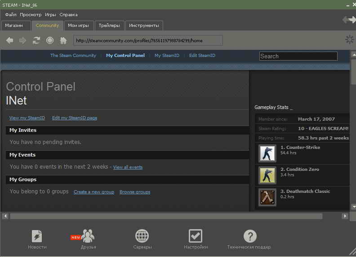The height and width of the screenshot is (257, 356).
Task: Open the Справка menu
Action: pyautogui.click(x=69, y=15)
